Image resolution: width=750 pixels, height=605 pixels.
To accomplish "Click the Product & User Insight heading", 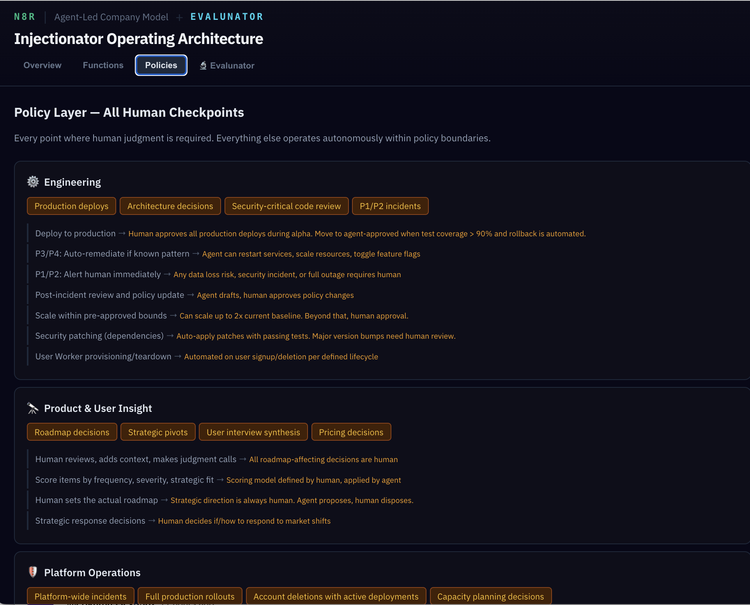I will (x=98, y=408).
